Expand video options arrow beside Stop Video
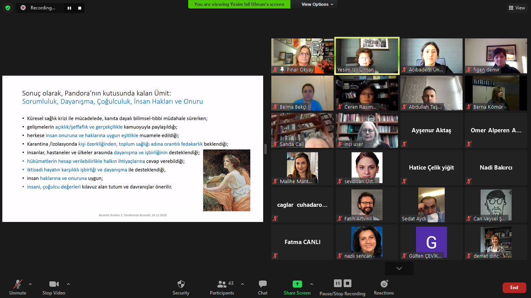This screenshot has width=531, height=298. coord(68,284)
